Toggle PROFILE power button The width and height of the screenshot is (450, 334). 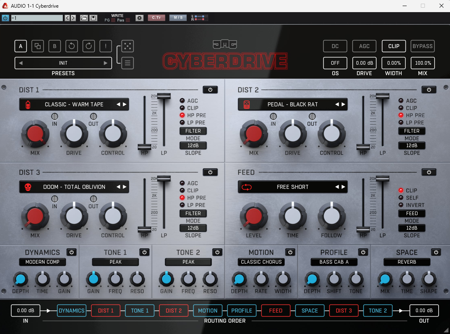[x=363, y=252]
